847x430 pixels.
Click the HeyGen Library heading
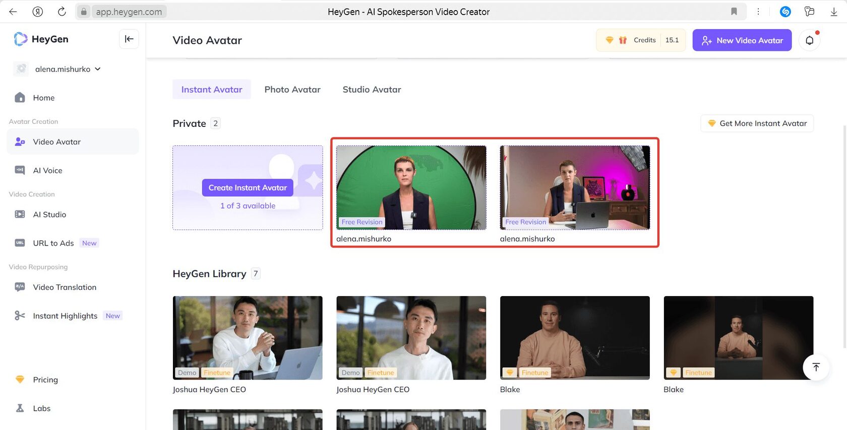[x=209, y=274]
